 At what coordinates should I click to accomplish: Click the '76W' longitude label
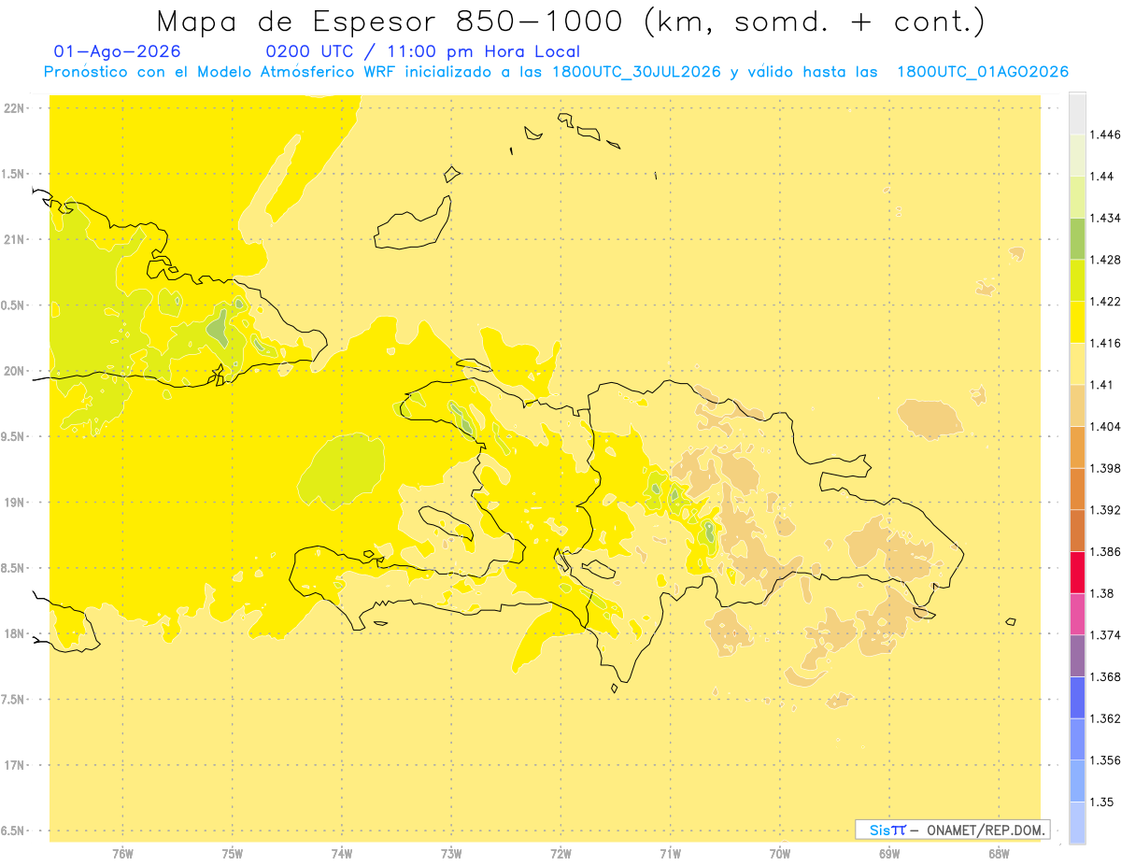pos(122,853)
